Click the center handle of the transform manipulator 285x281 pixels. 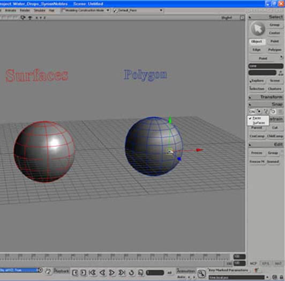pyautogui.click(x=170, y=151)
